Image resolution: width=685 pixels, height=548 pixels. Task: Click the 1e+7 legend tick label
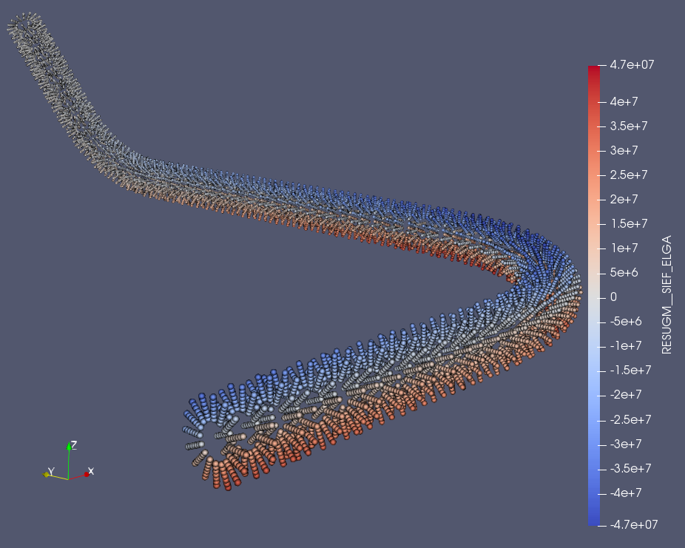coord(624,248)
